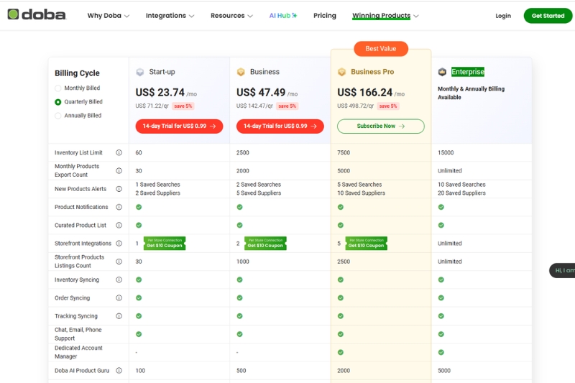Select Quarterly Billed radio button
Screen dimensions: 575x383
[58, 102]
